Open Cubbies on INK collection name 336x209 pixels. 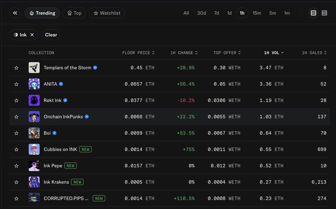point(60,149)
